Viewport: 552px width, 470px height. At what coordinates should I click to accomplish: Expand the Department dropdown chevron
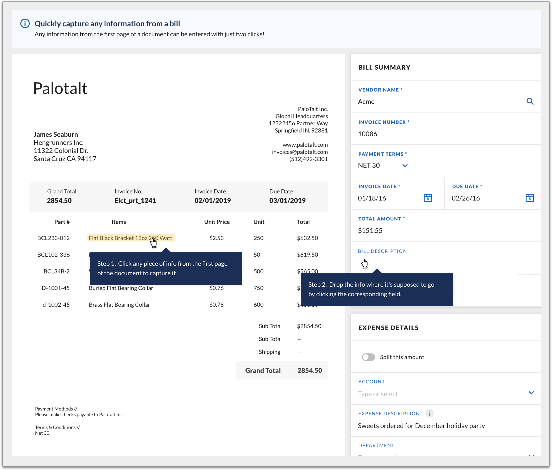(531, 455)
